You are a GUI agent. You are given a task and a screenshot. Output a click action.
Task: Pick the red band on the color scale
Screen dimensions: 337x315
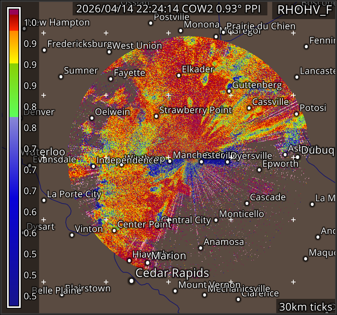14,23
